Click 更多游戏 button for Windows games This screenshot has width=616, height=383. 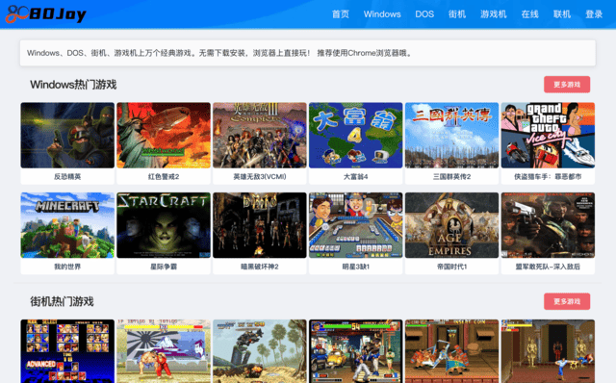click(567, 85)
